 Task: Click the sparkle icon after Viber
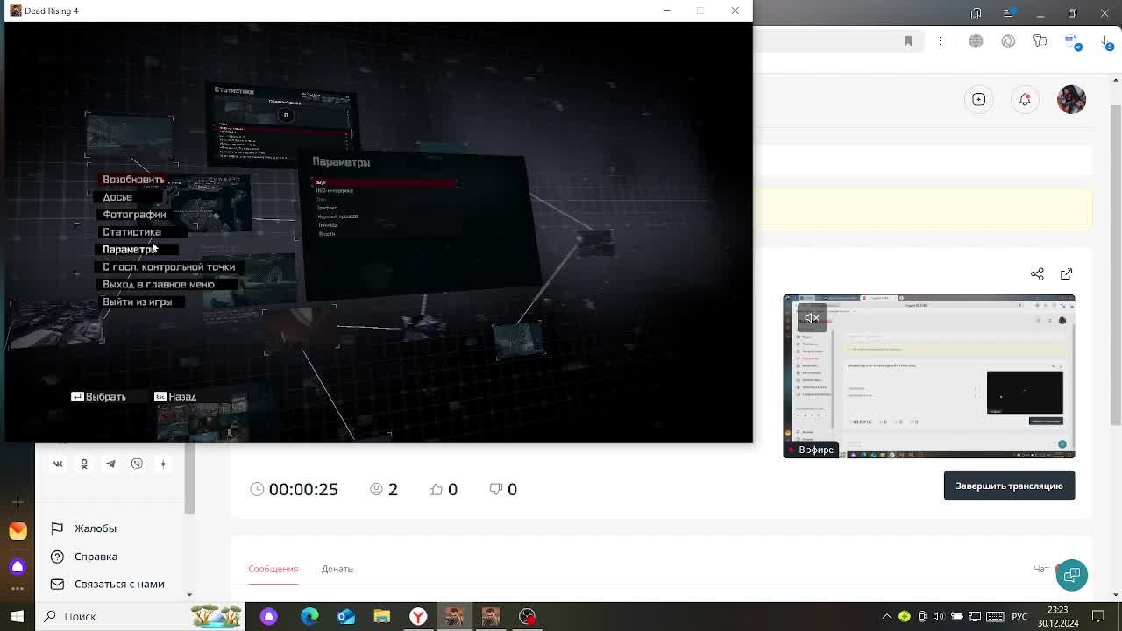coord(163,464)
